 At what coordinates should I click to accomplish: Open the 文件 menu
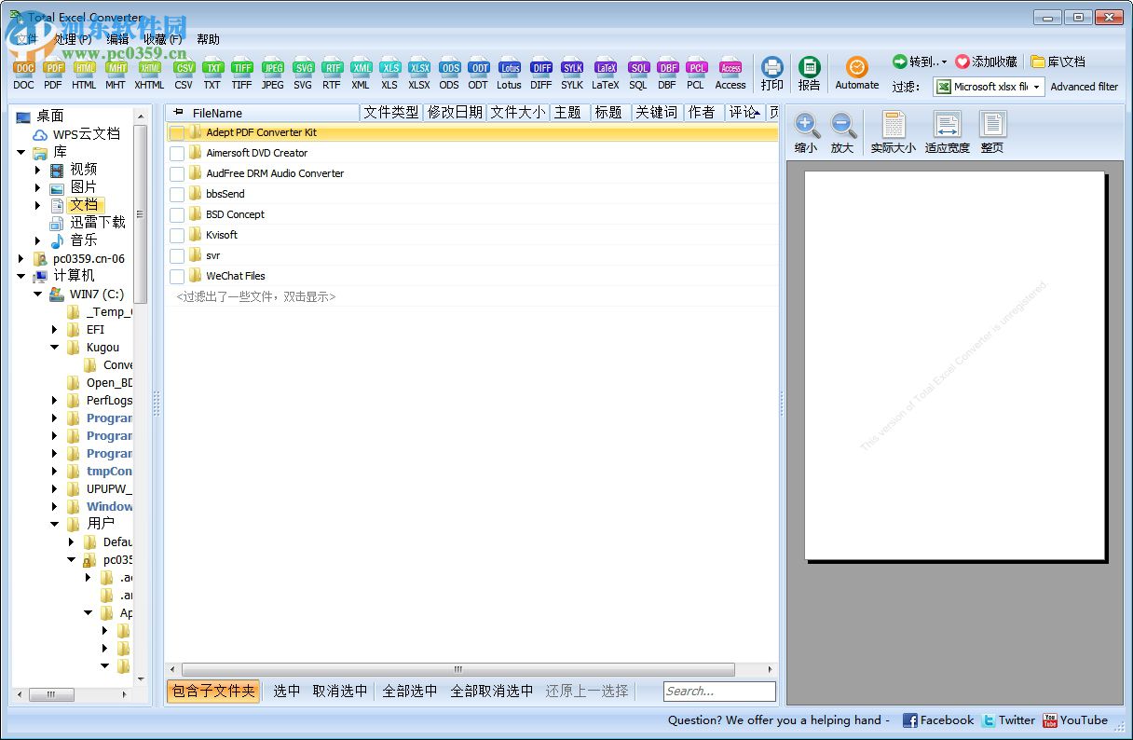[x=25, y=39]
